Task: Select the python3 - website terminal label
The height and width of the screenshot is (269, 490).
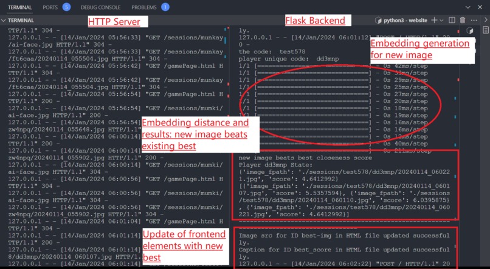Action: (x=405, y=20)
